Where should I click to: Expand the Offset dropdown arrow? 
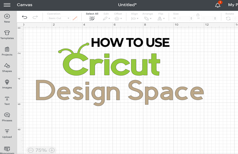(121, 19)
